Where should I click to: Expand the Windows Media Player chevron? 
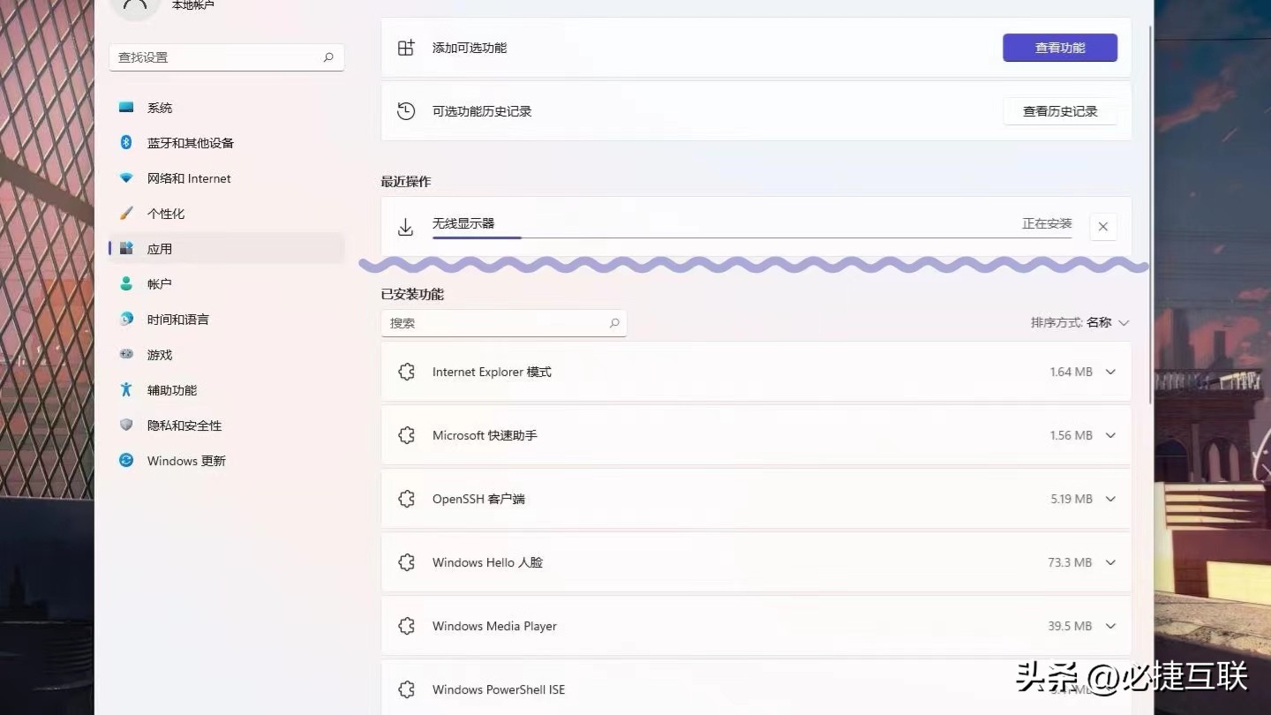click(x=1110, y=626)
